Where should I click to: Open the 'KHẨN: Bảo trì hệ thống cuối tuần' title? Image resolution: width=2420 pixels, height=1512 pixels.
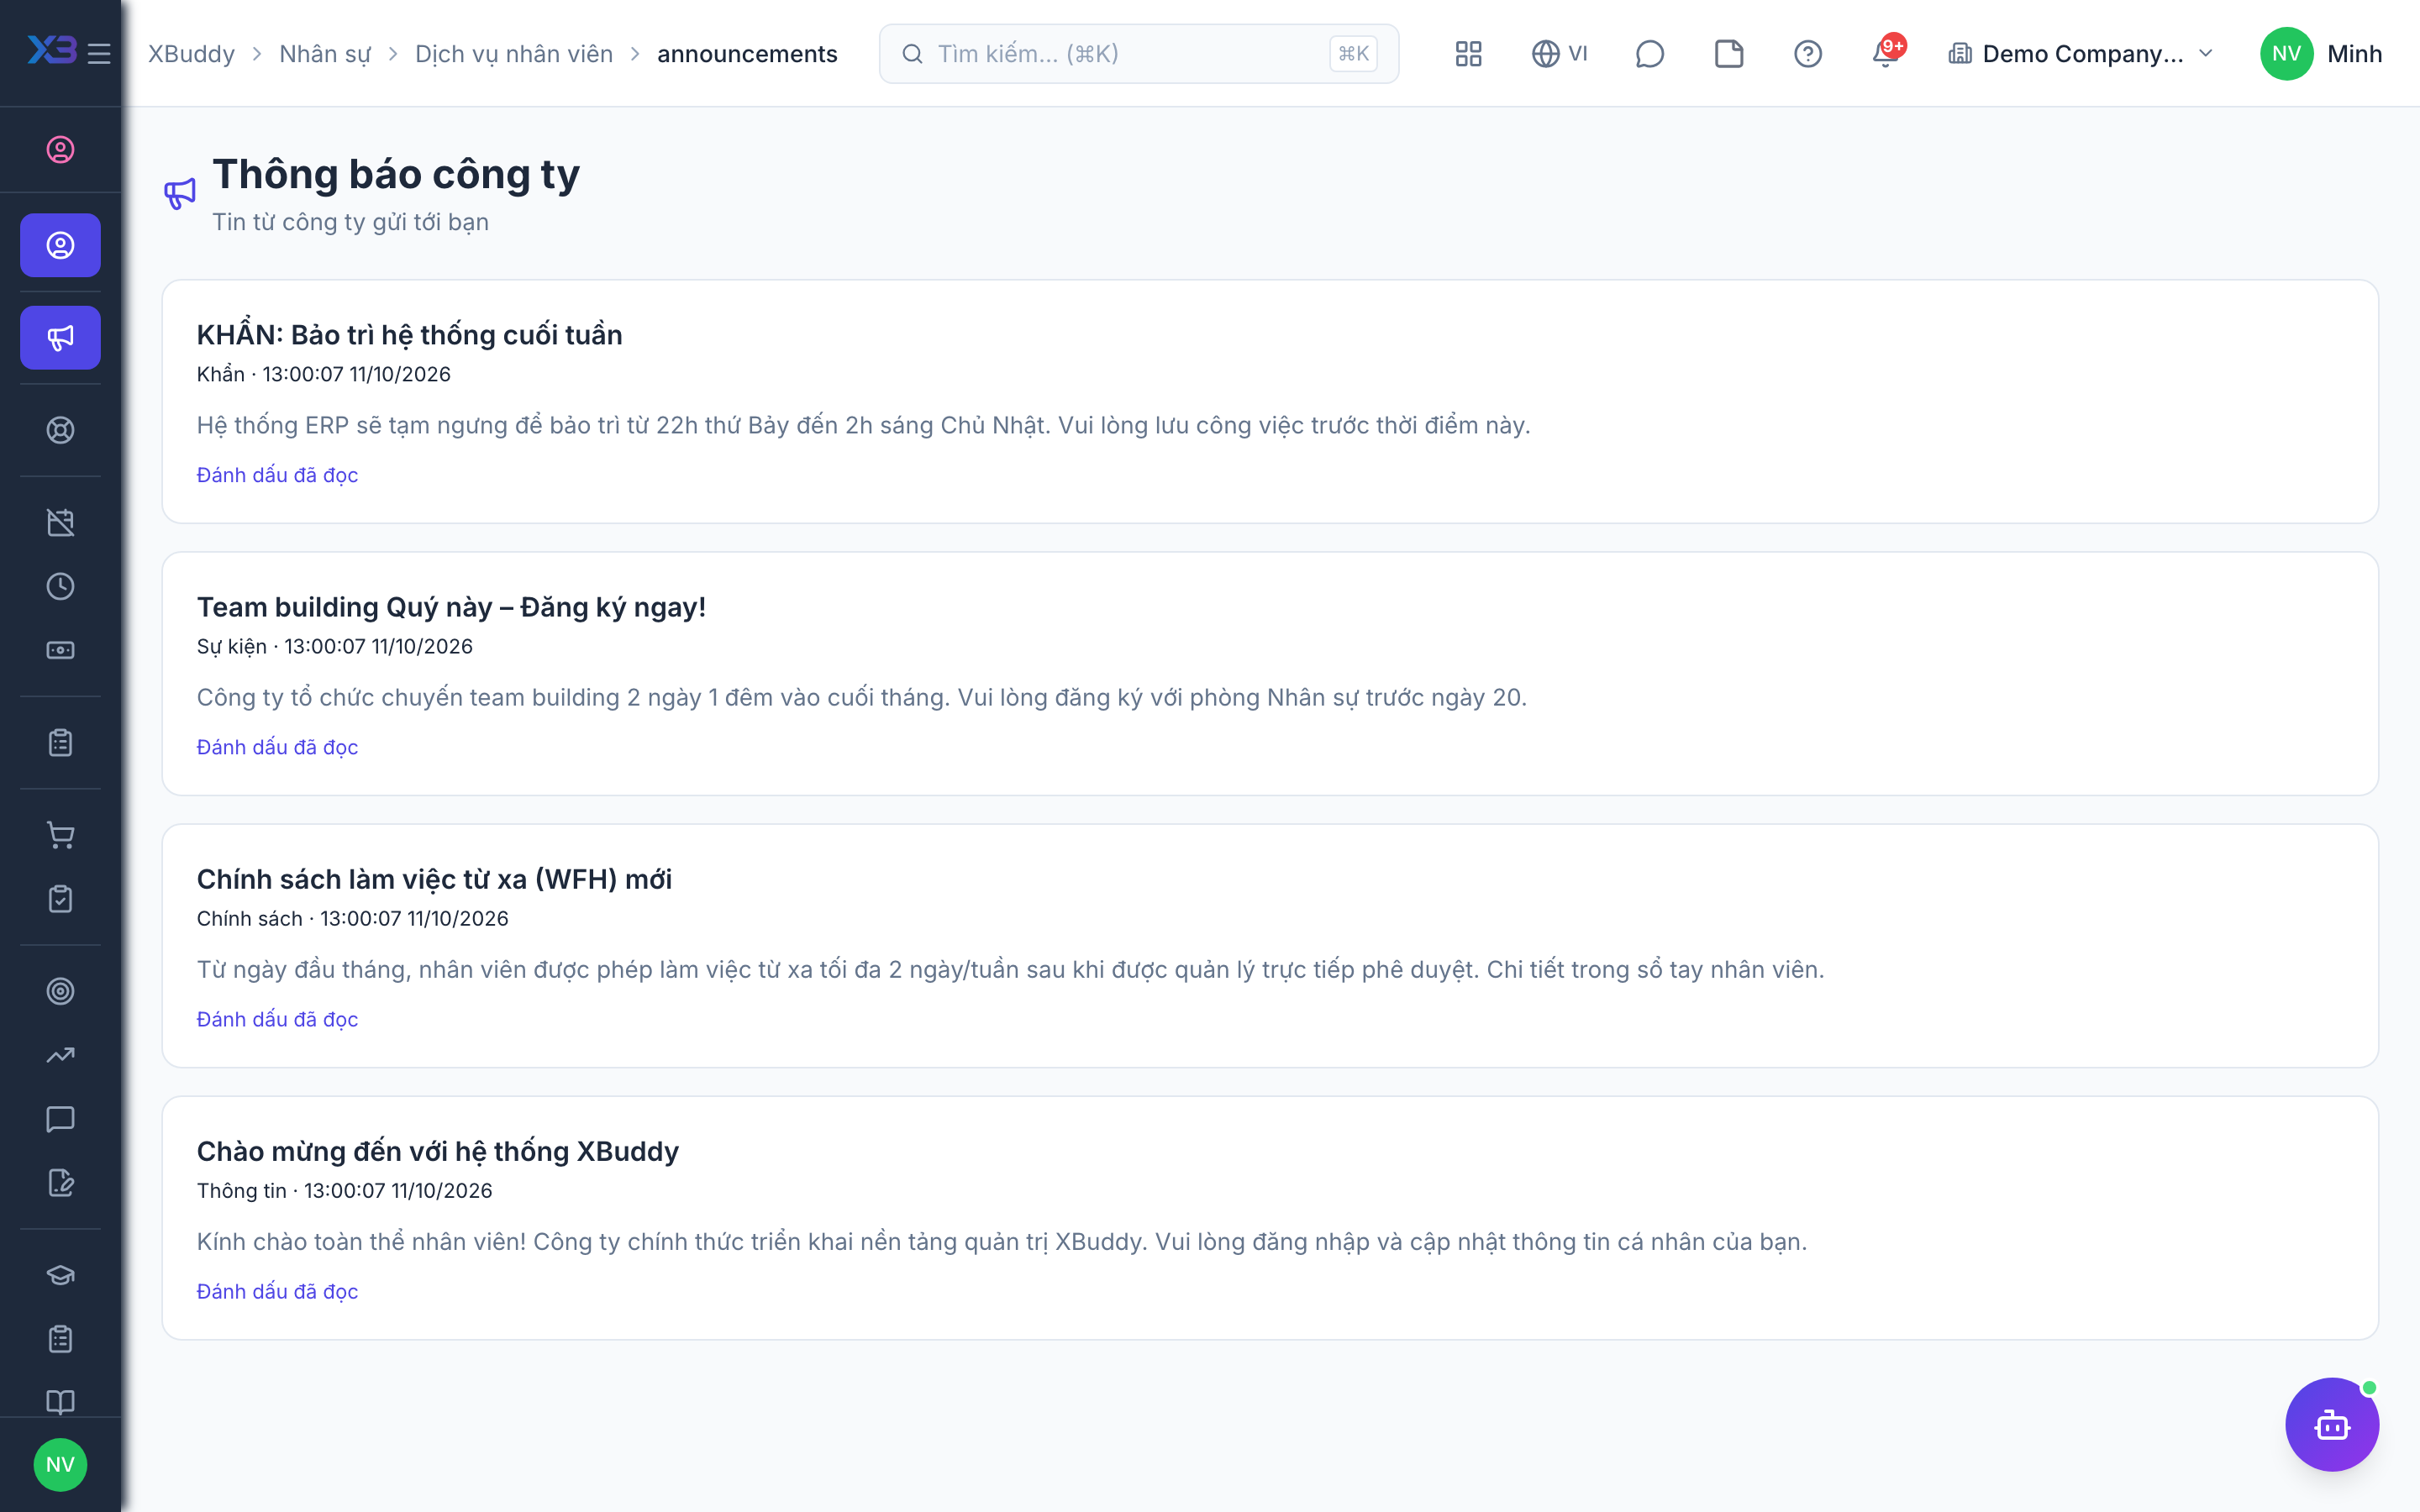(x=409, y=334)
